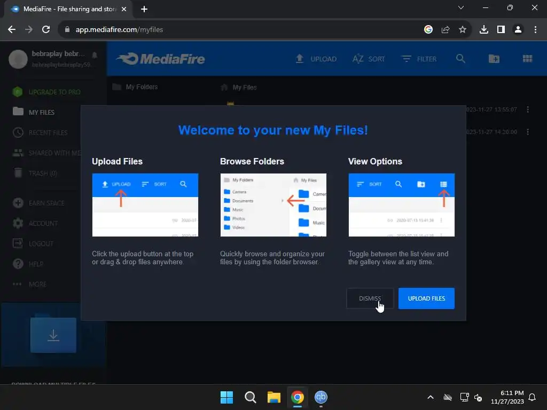Image resolution: width=547 pixels, height=410 pixels.
Task: Open options menu for 13:55:07 file row
Action: [528, 109]
